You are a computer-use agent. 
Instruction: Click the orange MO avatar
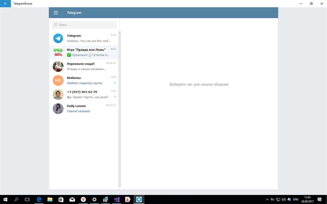[x=58, y=81]
